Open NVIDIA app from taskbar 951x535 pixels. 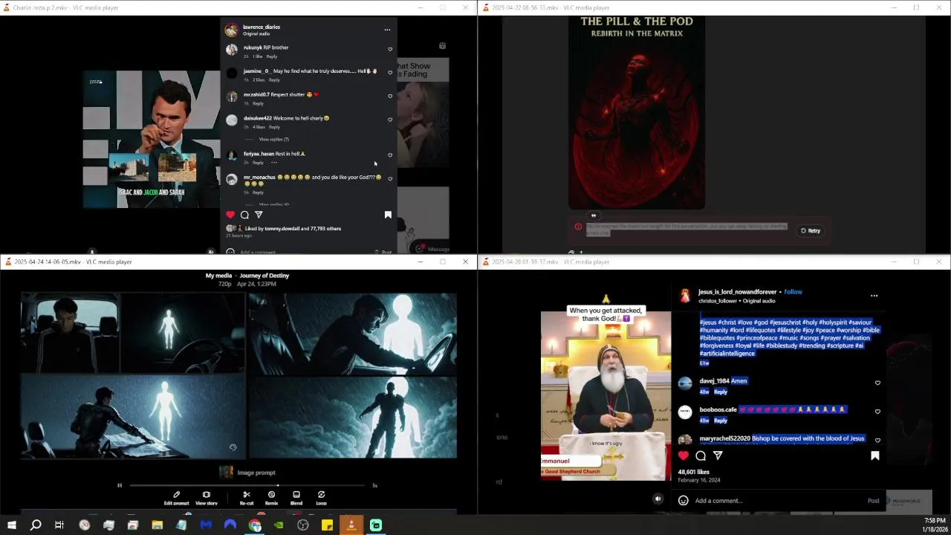coord(279,525)
